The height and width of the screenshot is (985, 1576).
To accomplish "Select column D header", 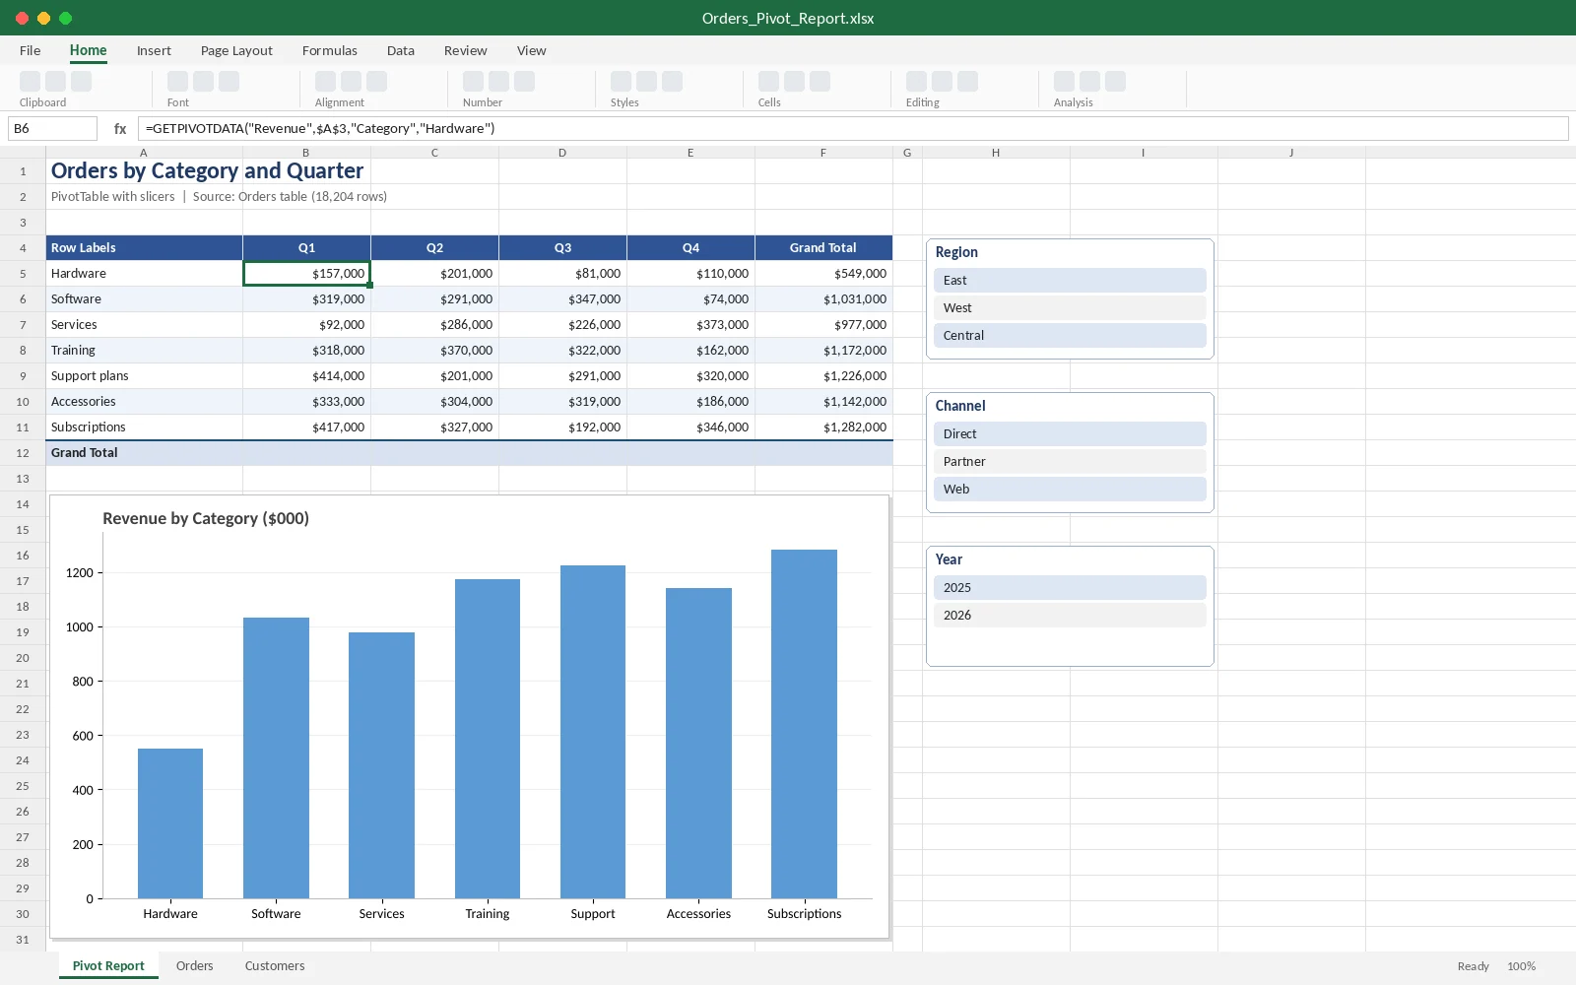I will coord(562,153).
